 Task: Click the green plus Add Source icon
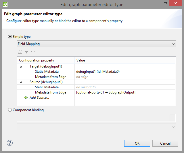tap(26, 98)
